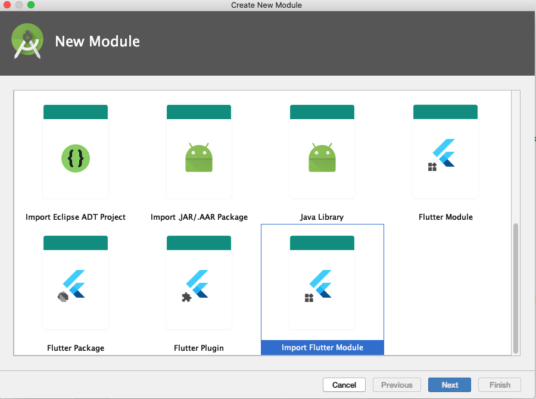Choose the Import .JAR/.AAR Package Android icon

(199, 157)
